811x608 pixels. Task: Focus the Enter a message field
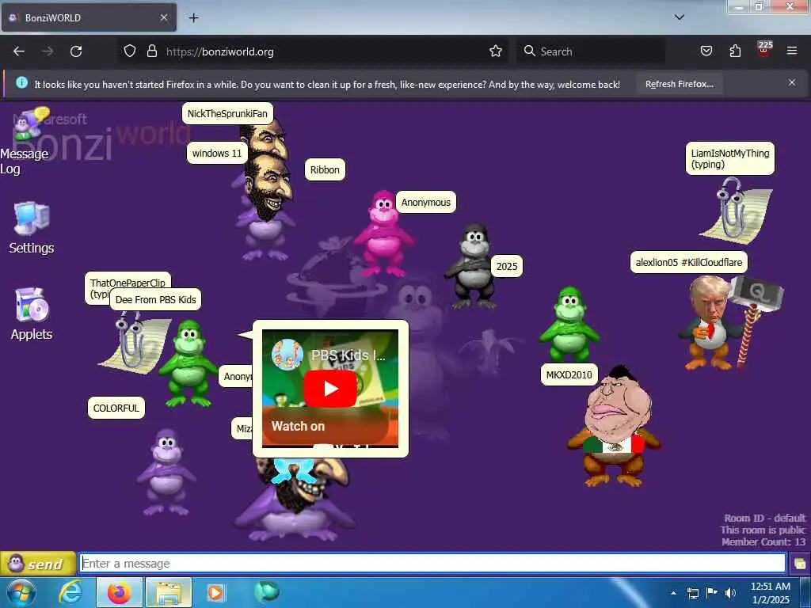(432, 563)
